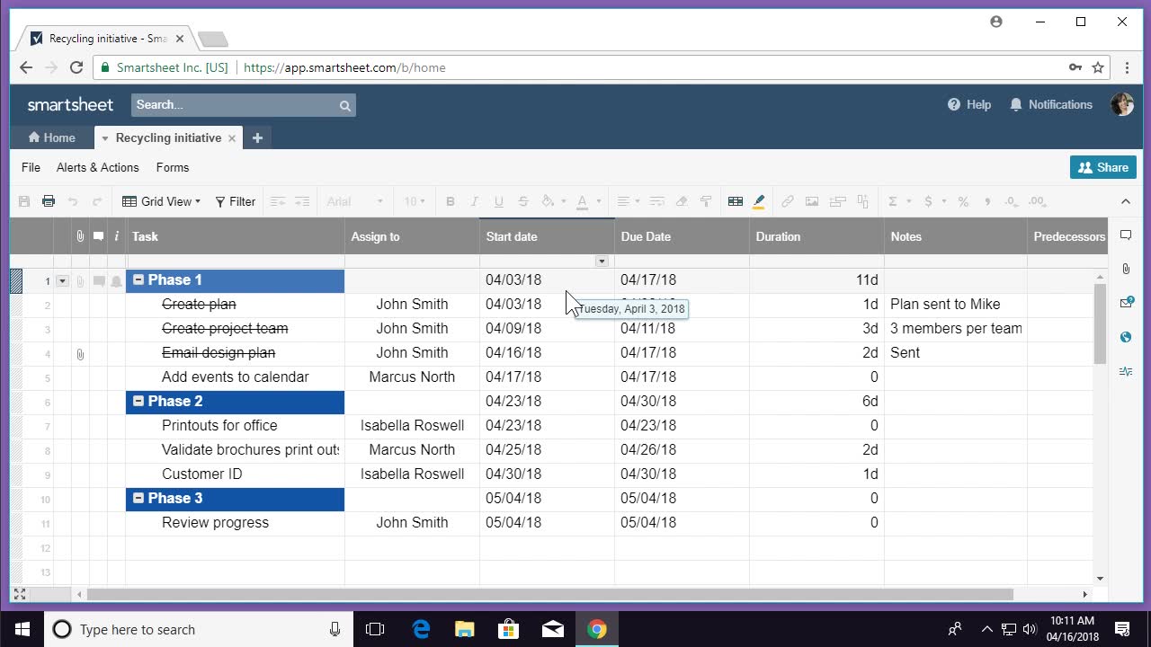The width and height of the screenshot is (1151, 647).
Task: Click the Publish globe icon in sidebar
Action: pos(1126,337)
